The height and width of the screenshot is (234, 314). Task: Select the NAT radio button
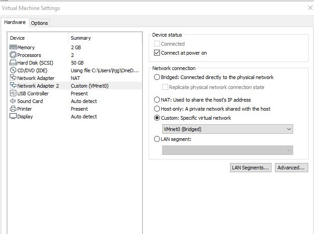tap(157, 100)
